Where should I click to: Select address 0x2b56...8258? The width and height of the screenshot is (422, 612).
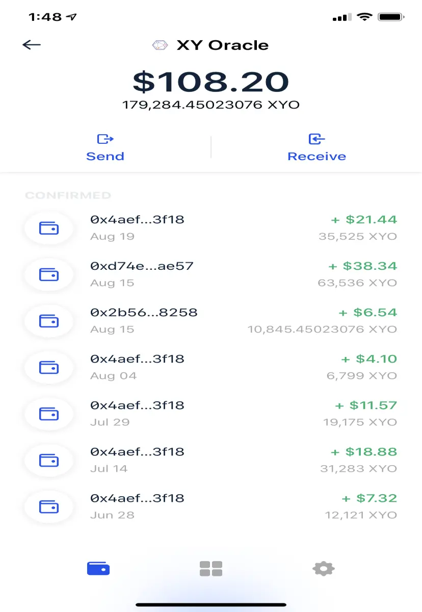point(144,313)
